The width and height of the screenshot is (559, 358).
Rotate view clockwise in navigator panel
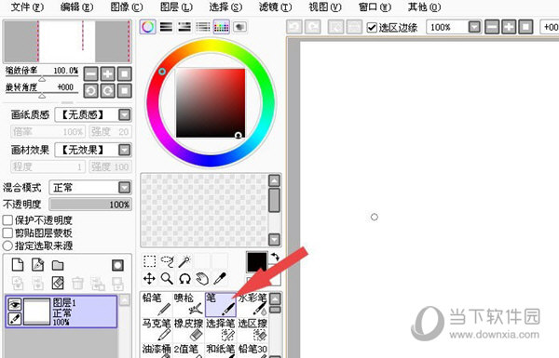[x=108, y=91]
